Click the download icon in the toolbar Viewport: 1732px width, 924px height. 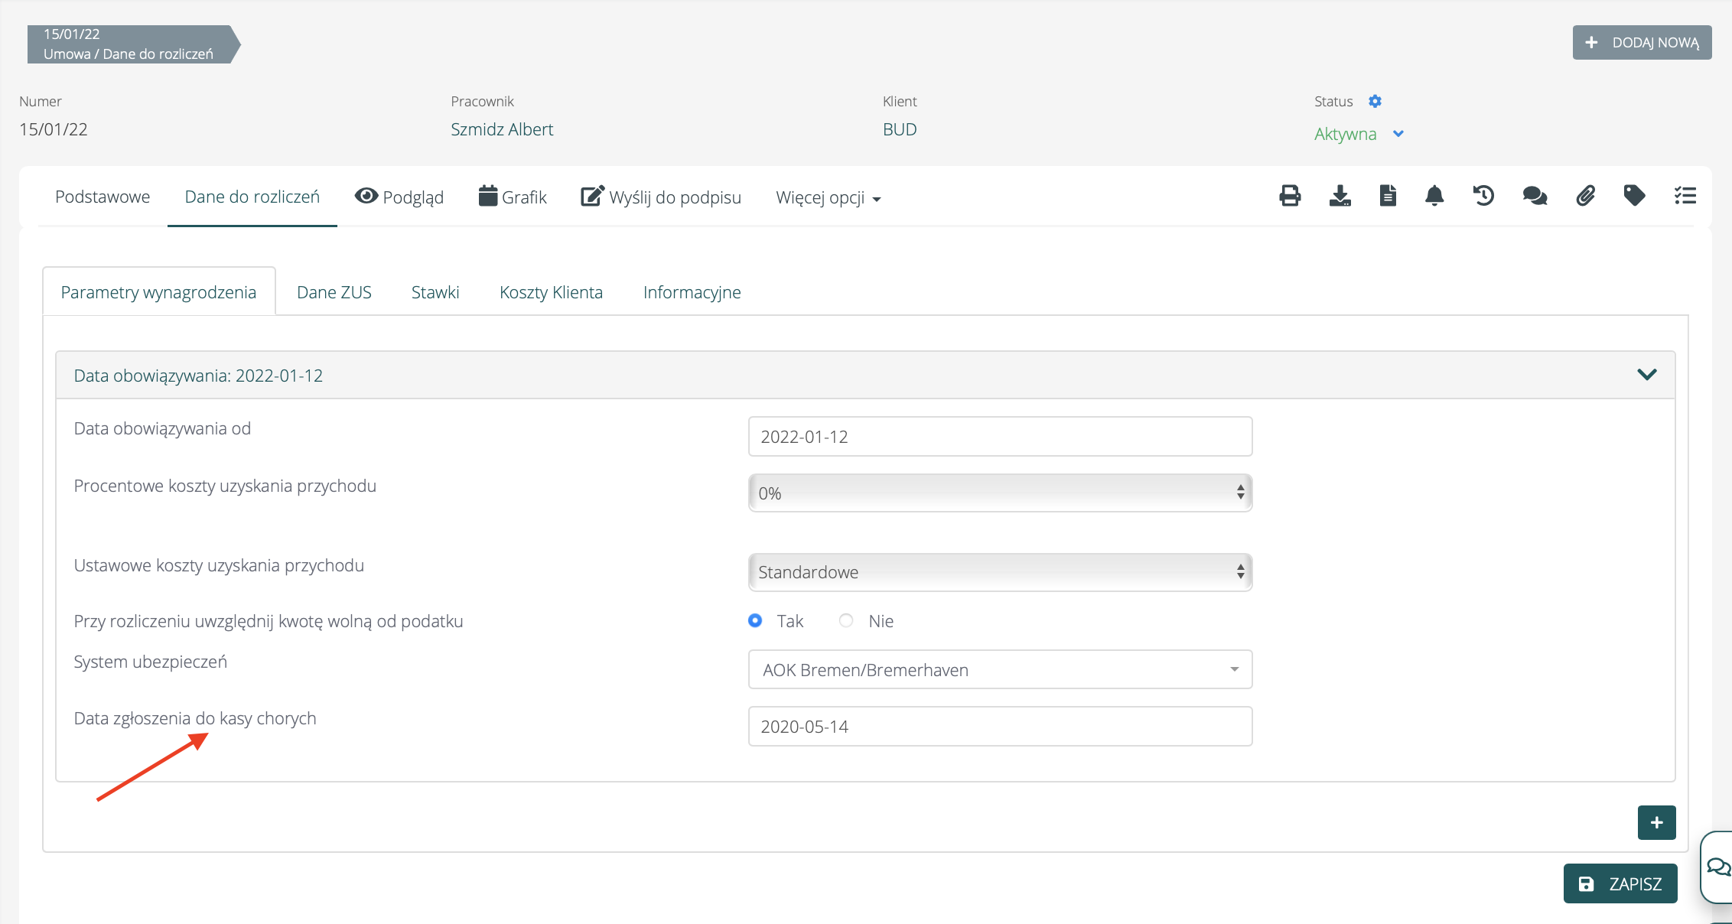point(1340,196)
